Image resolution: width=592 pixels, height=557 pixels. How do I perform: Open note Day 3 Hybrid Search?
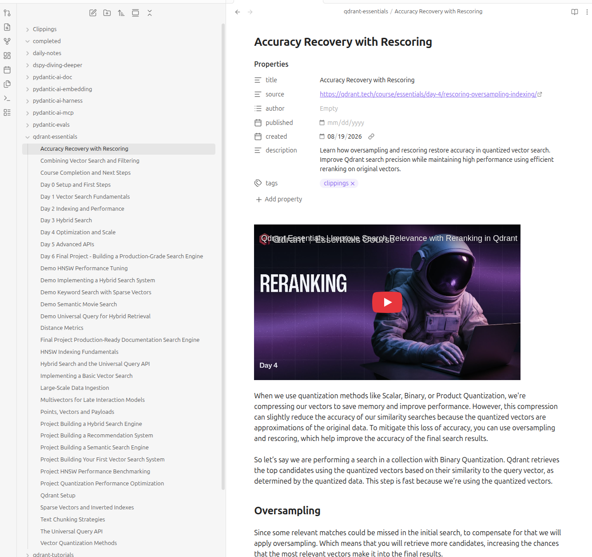[66, 220]
